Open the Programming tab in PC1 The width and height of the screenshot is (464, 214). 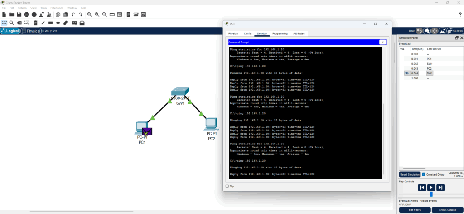pos(280,33)
